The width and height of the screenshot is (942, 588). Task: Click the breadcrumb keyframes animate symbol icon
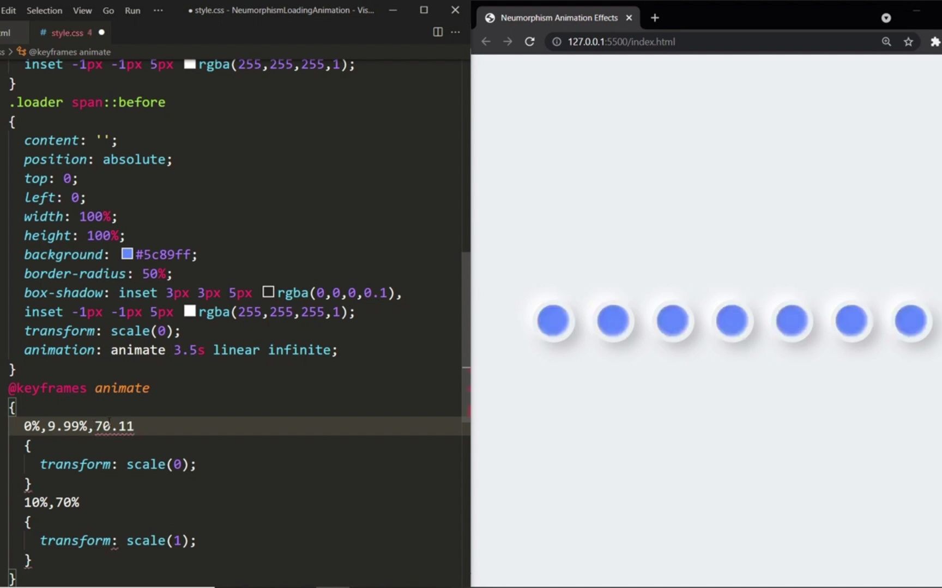click(22, 51)
